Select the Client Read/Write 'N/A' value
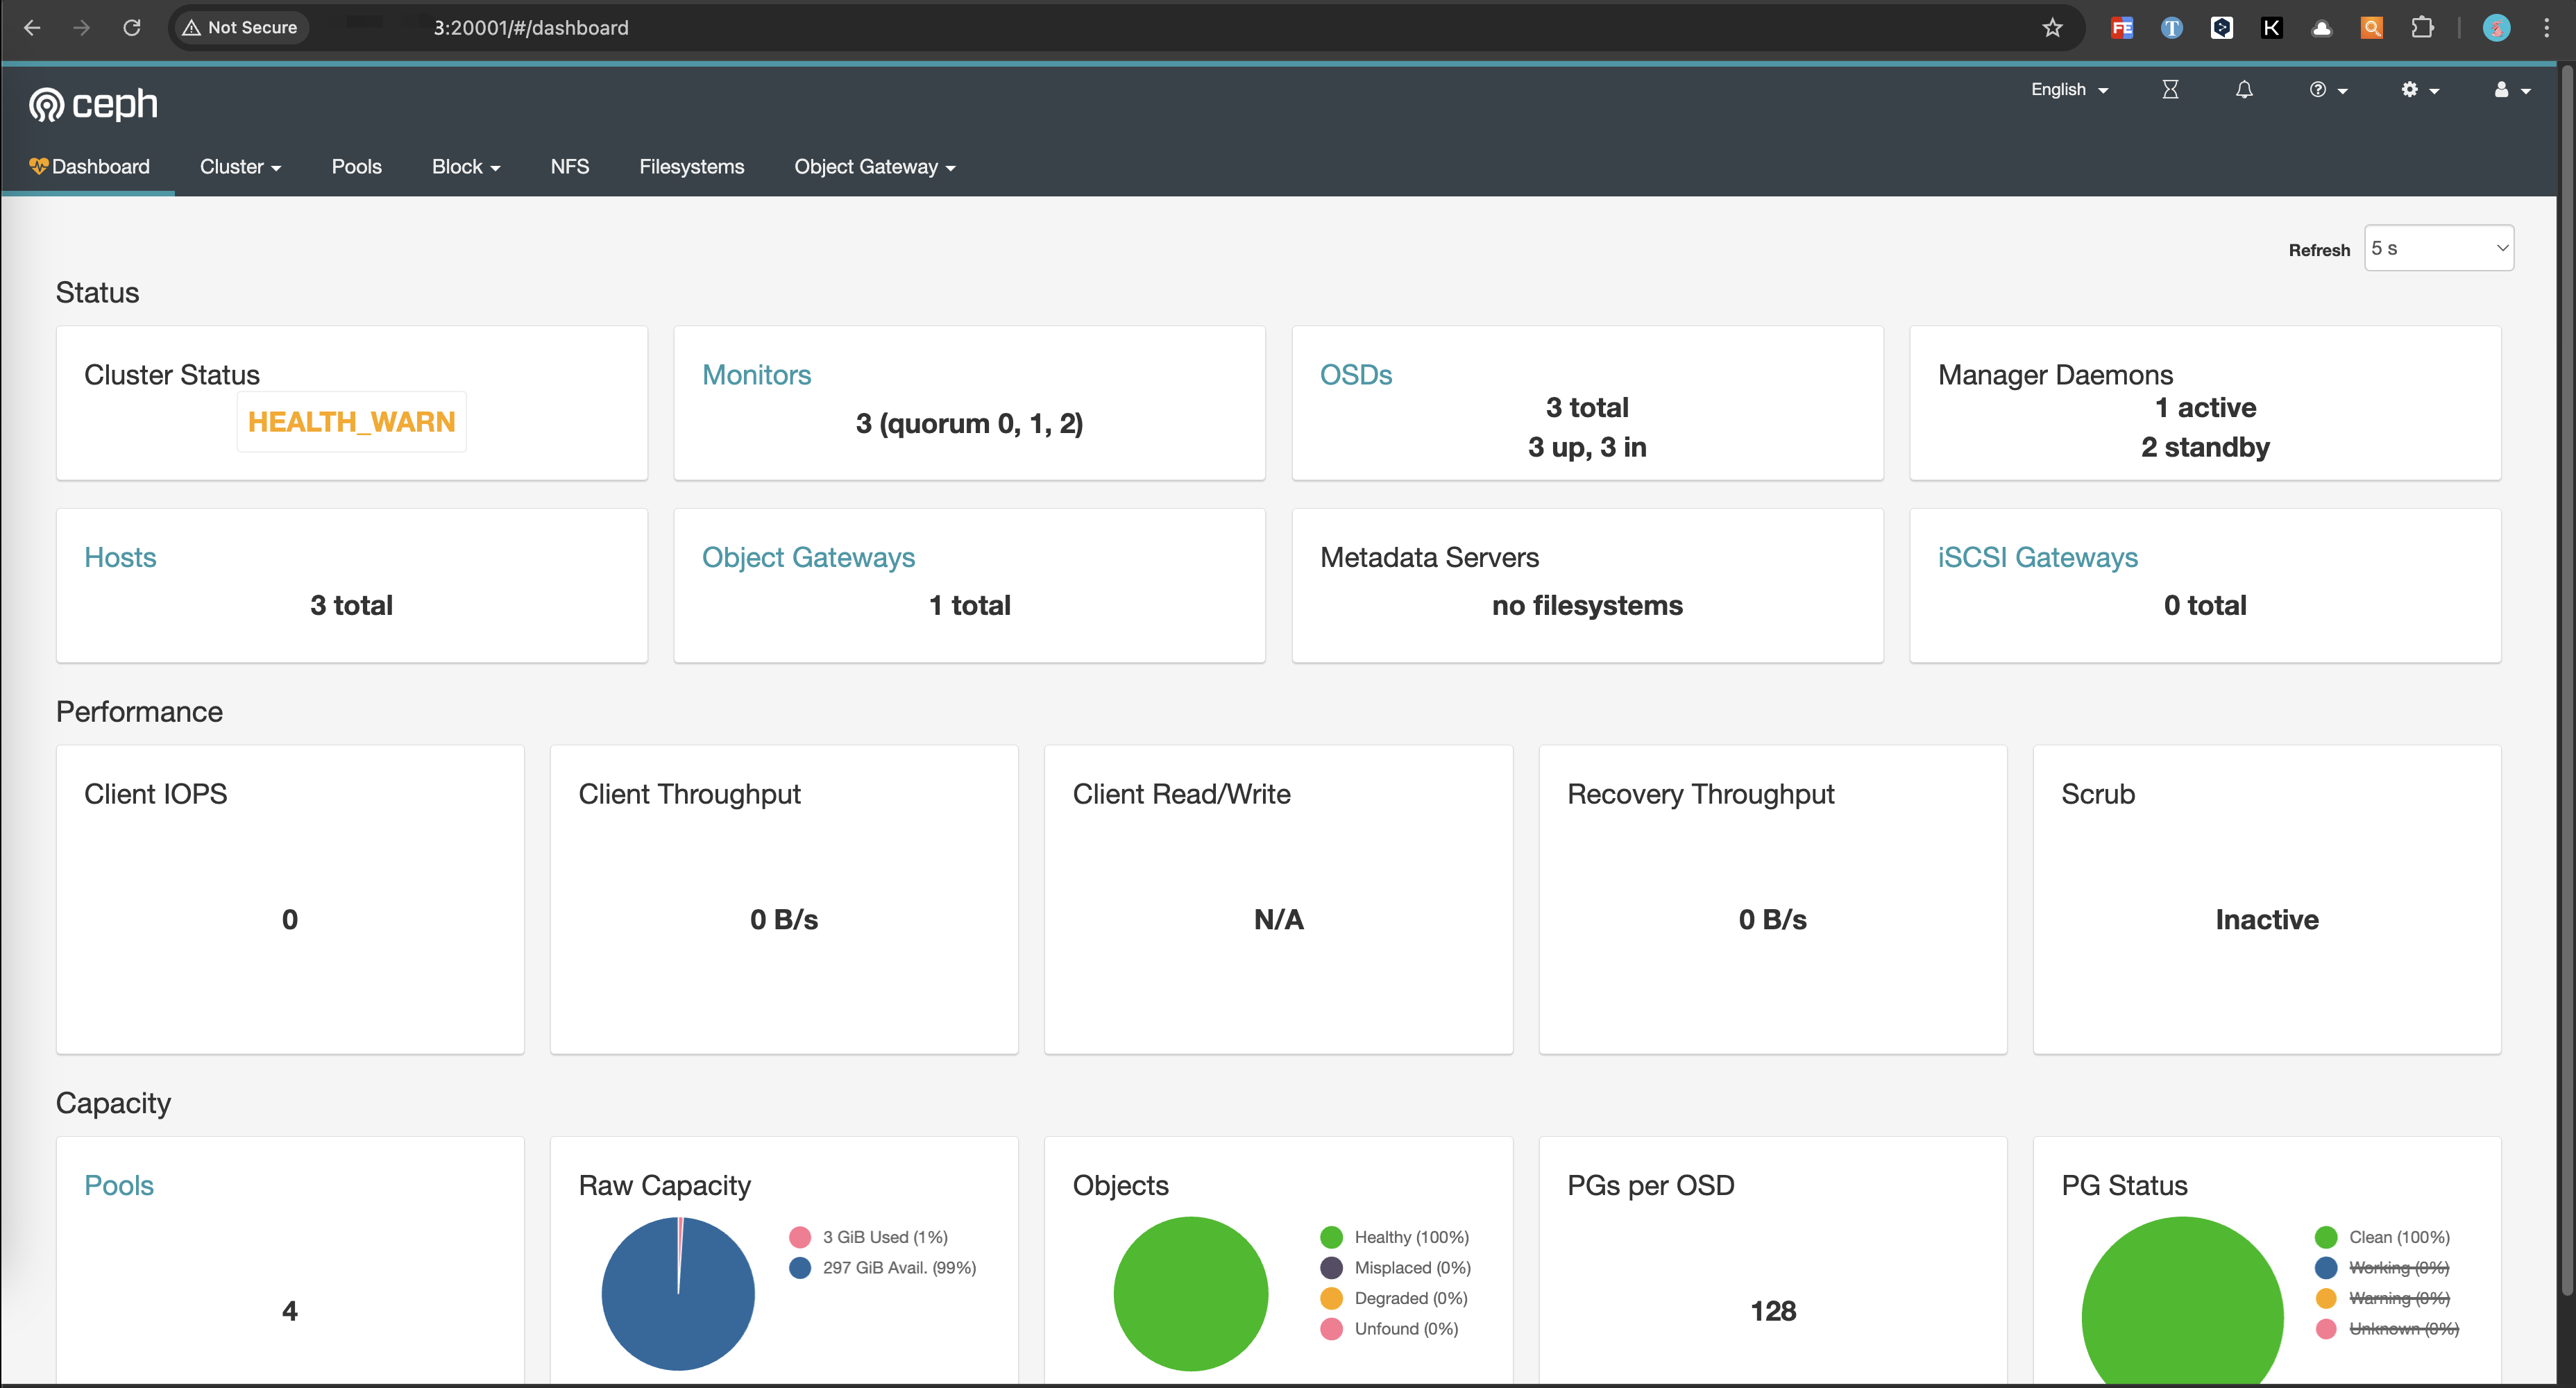 pyautogui.click(x=1278, y=919)
